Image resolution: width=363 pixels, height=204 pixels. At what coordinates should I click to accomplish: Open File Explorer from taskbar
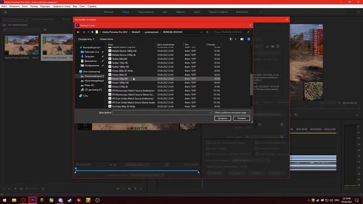[14, 200]
